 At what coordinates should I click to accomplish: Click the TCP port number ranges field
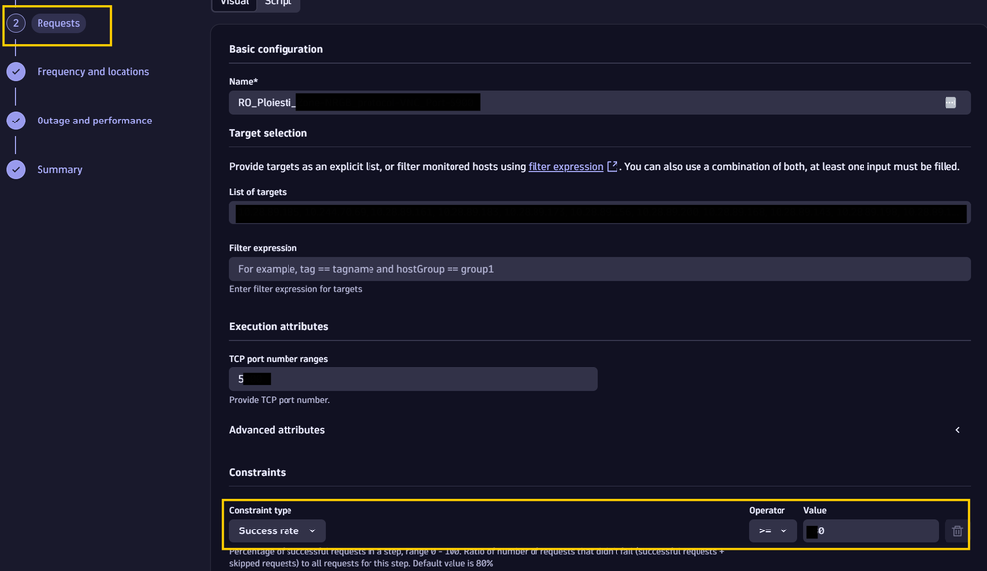[413, 379]
